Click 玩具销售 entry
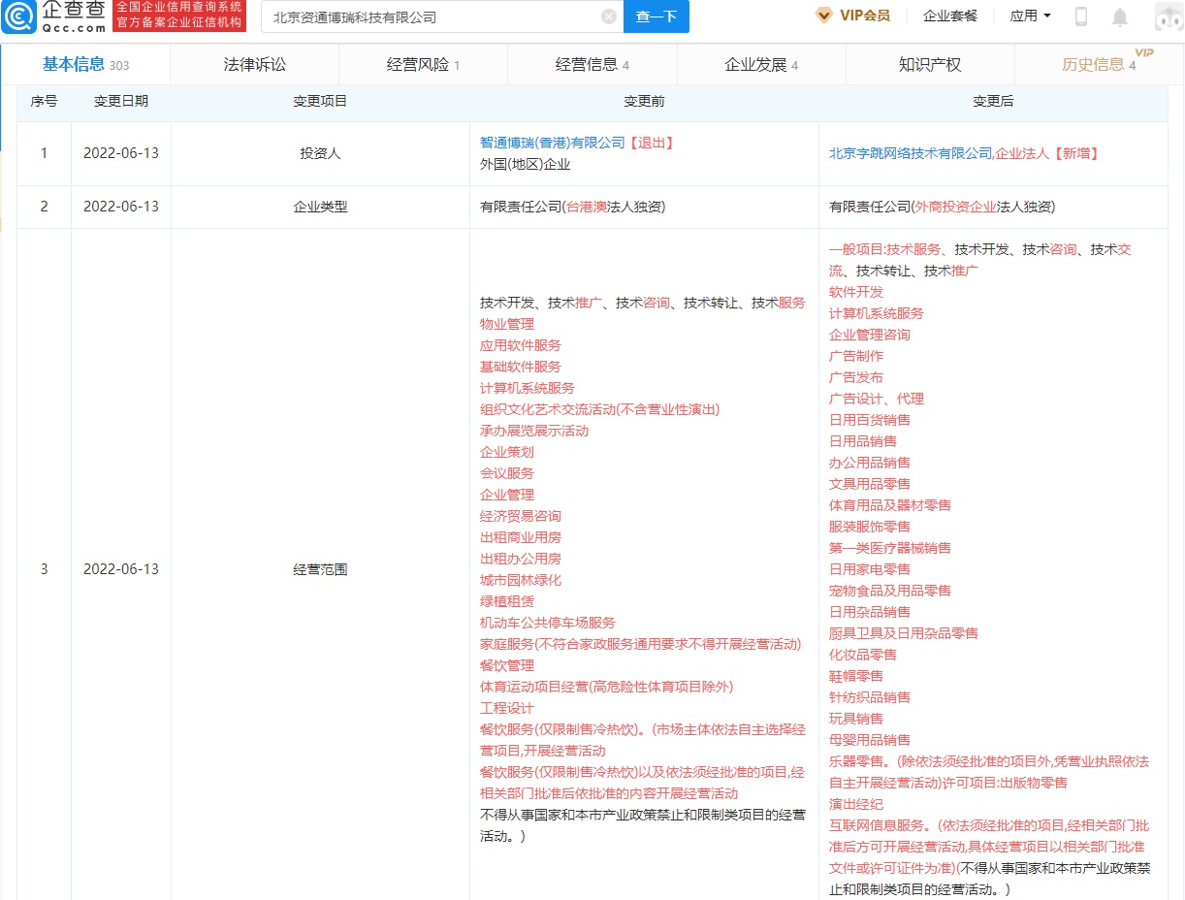 [x=856, y=719]
